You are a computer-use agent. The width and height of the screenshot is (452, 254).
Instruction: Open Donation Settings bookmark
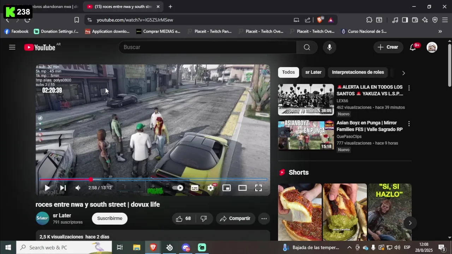pyautogui.click(x=56, y=31)
